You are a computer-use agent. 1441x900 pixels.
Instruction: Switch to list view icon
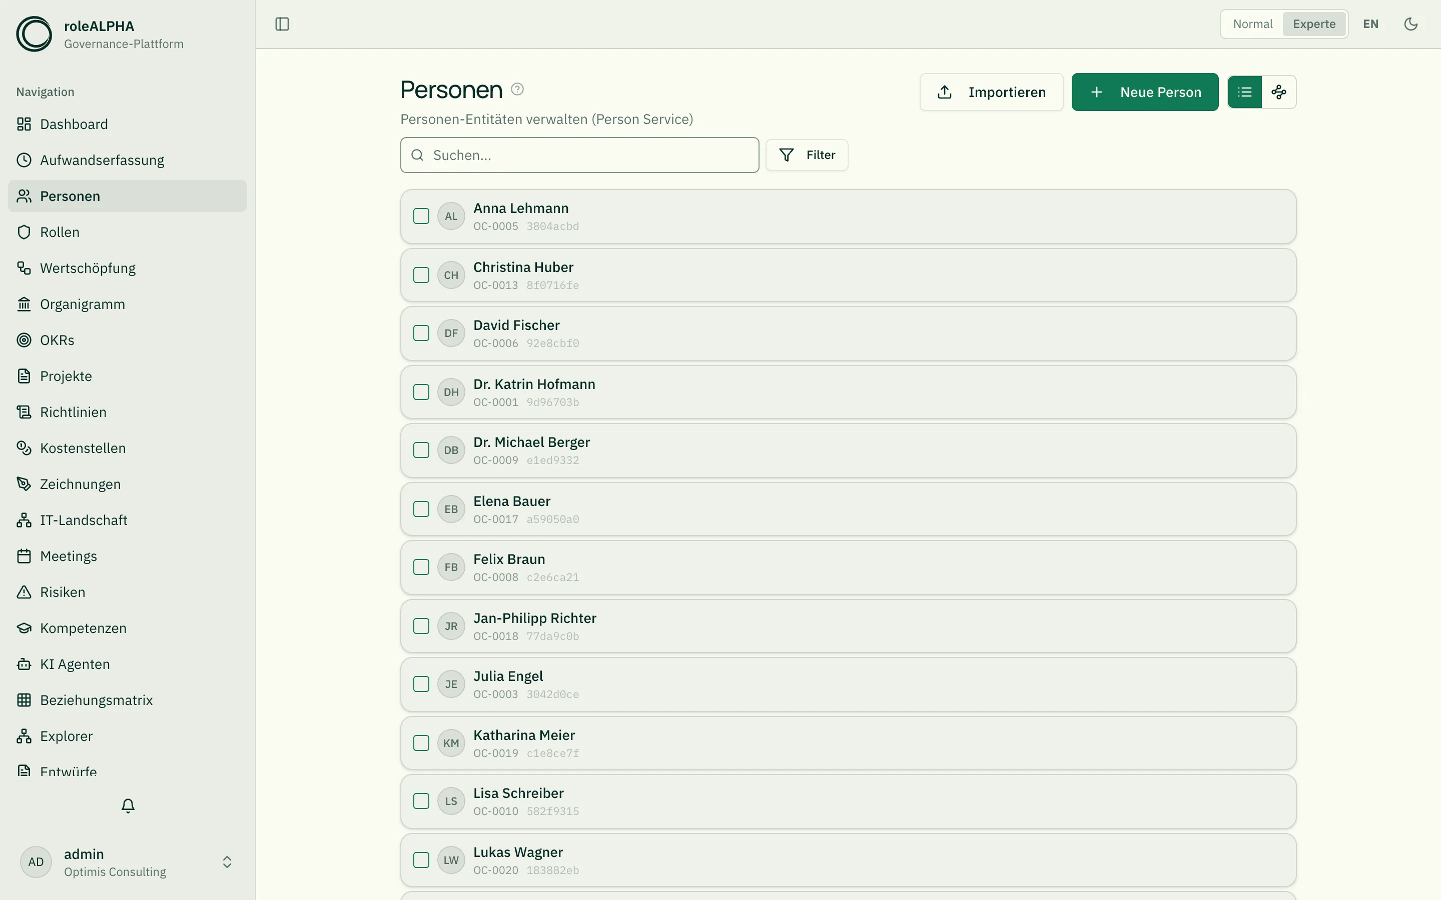point(1244,91)
